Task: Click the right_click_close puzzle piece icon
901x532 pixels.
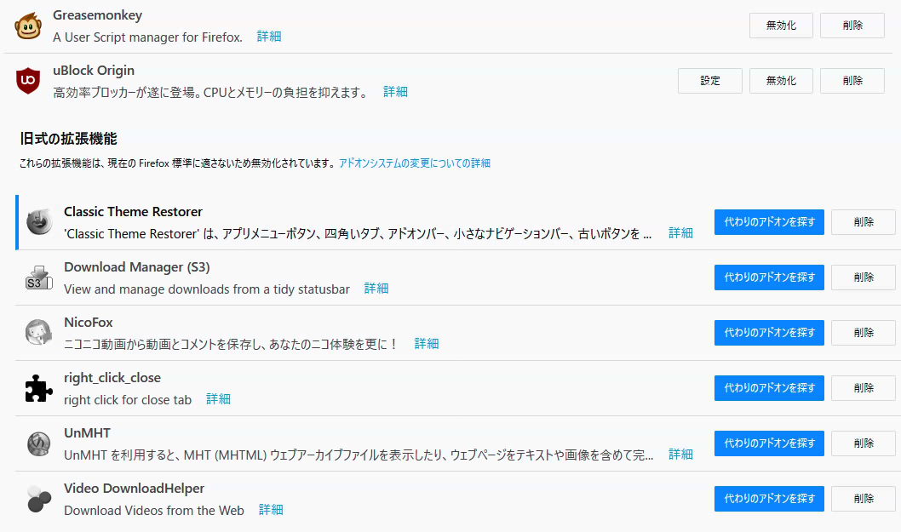Action: (x=39, y=388)
